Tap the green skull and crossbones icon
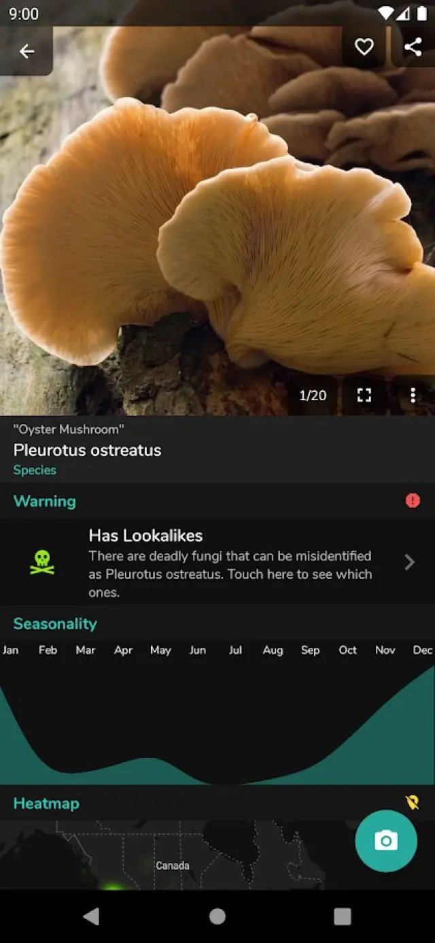This screenshot has height=943, width=435. tap(42, 563)
